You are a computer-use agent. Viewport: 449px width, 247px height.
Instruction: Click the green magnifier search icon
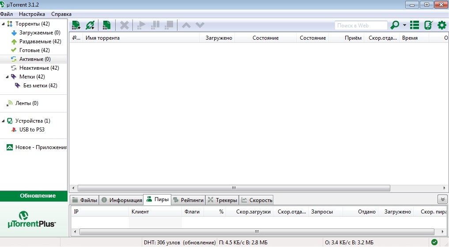395,25
